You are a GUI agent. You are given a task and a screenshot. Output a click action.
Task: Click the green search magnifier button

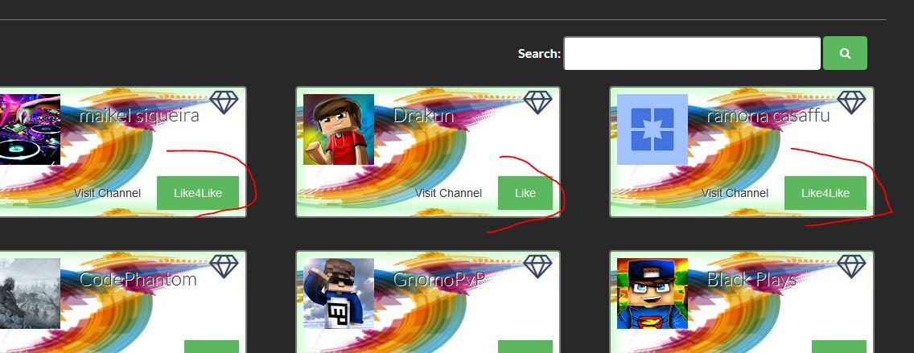tap(845, 53)
